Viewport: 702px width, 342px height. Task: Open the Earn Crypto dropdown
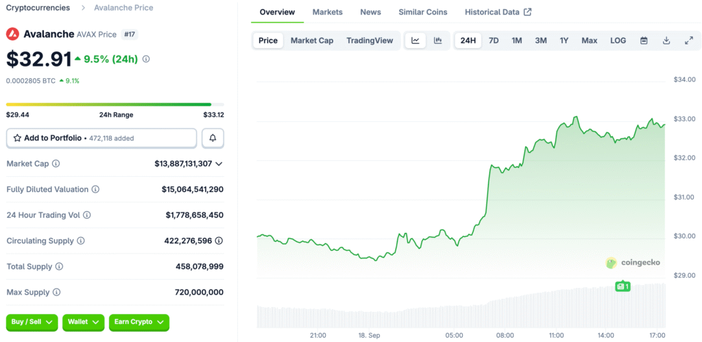[x=139, y=322]
